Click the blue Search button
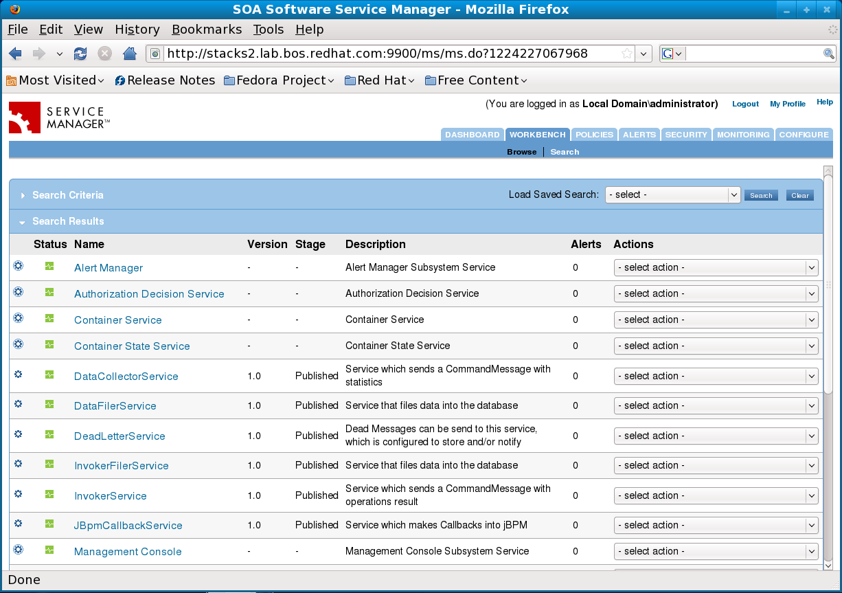This screenshot has height=593, width=842. (x=761, y=196)
